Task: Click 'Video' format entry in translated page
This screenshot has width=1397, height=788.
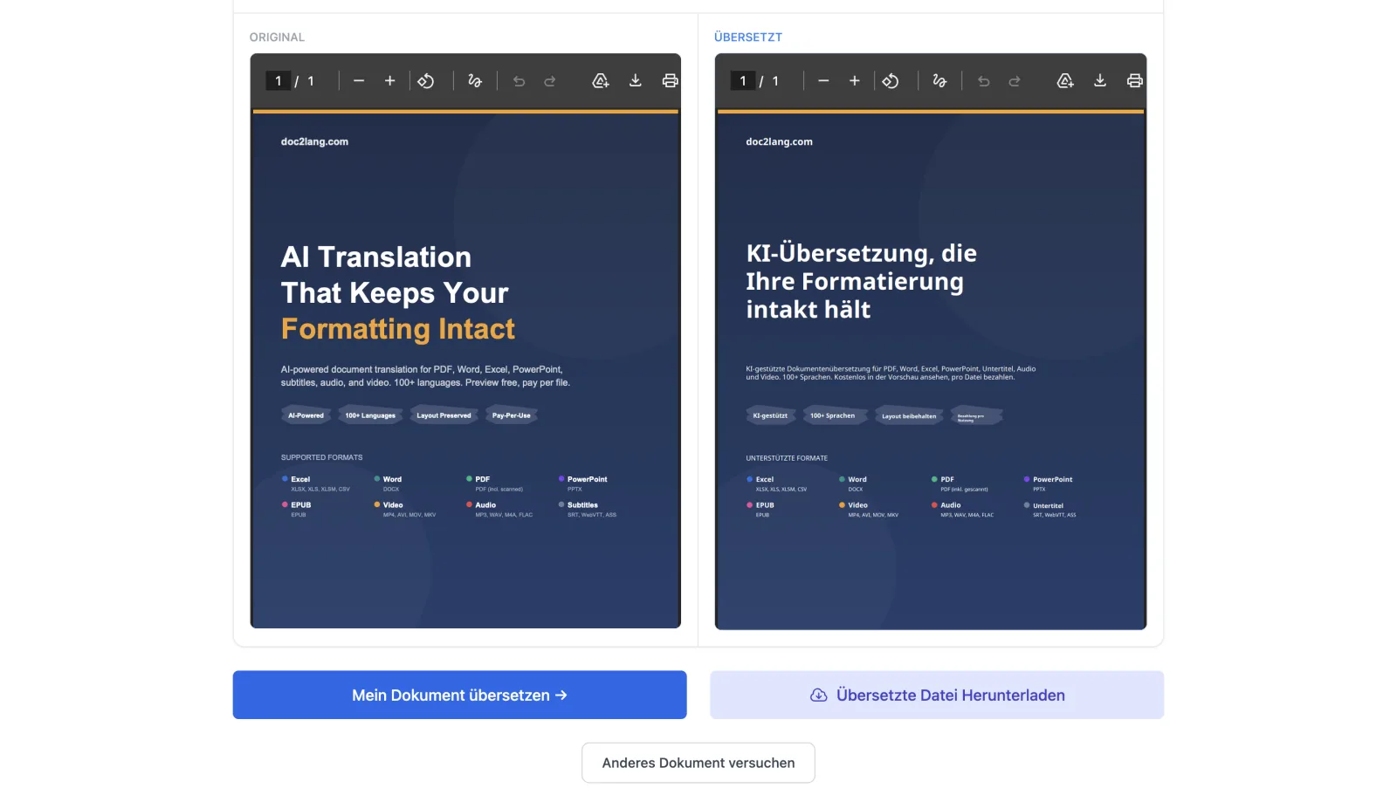Action: 869,510
